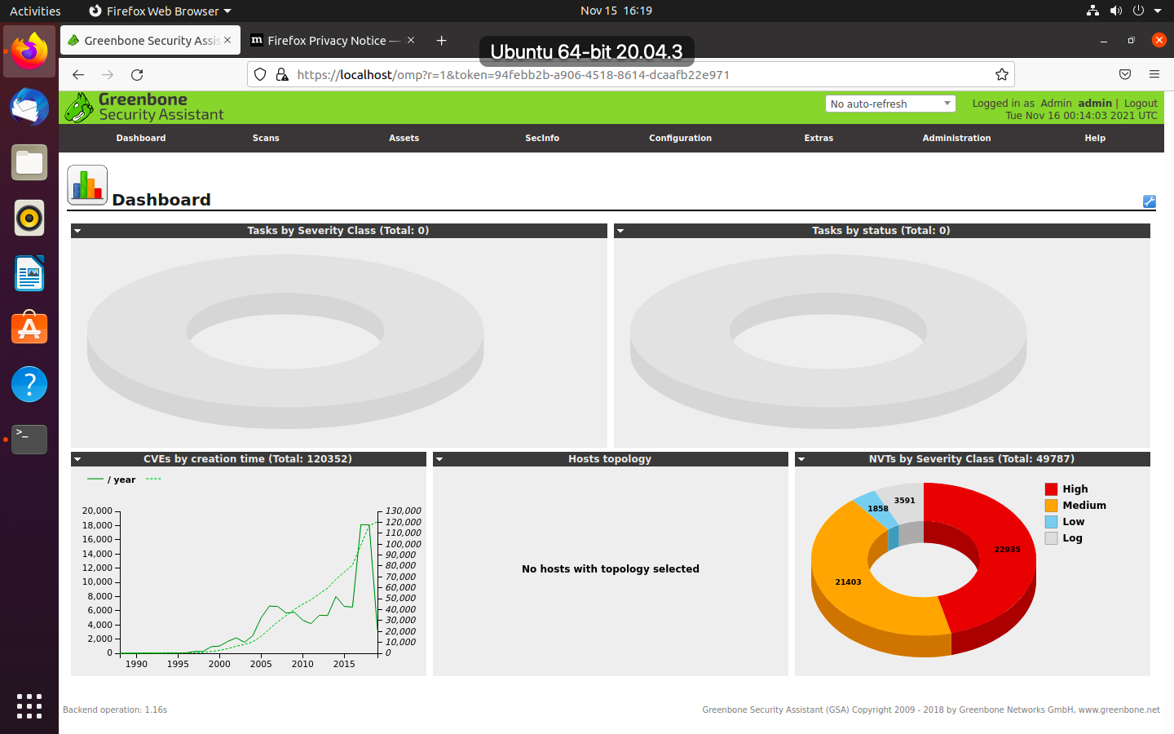Open the SecInfo menu
The width and height of the screenshot is (1174, 734).
tap(542, 138)
